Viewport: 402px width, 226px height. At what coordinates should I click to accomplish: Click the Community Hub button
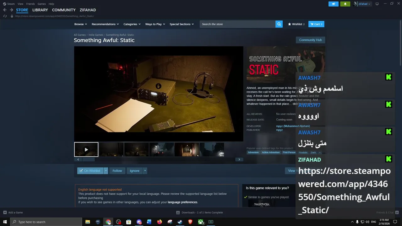click(310, 40)
